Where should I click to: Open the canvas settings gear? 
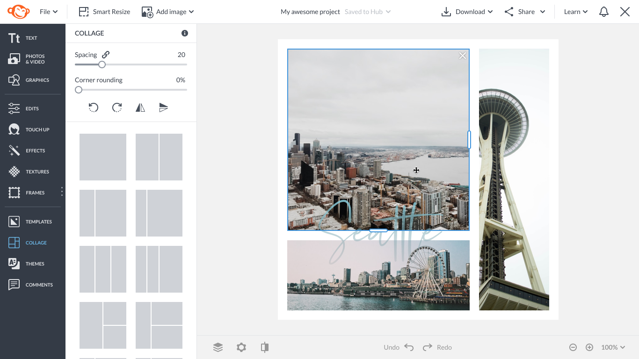coord(241,347)
